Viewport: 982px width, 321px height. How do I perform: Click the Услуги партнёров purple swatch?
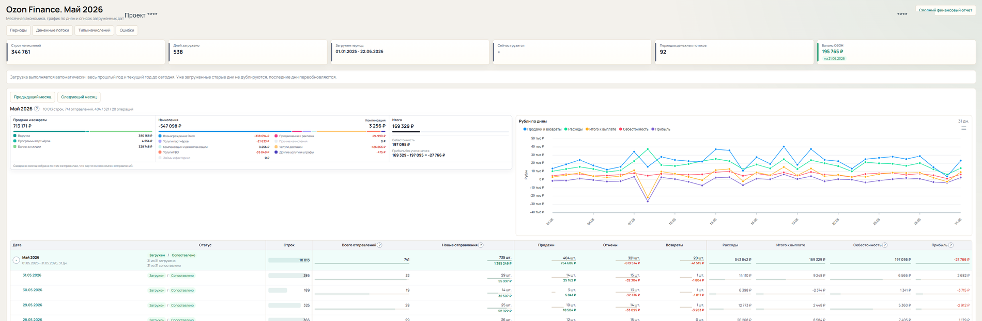pos(160,141)
